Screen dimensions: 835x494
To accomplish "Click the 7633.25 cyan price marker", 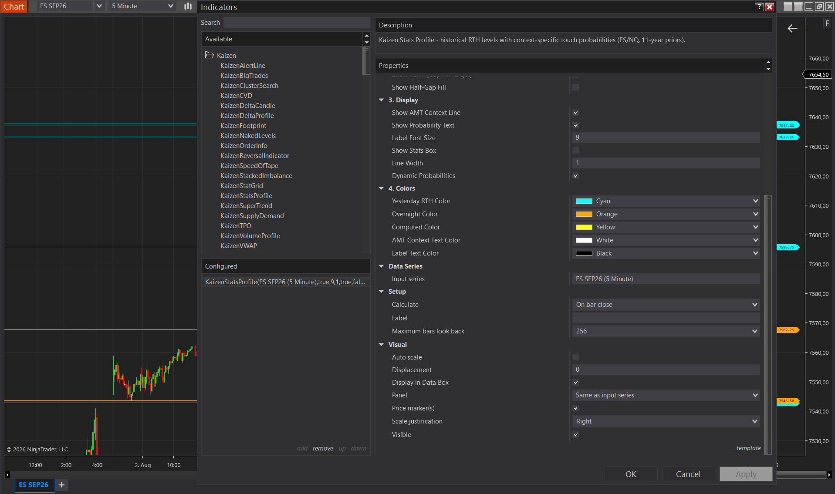I will [x=788, y=137].
